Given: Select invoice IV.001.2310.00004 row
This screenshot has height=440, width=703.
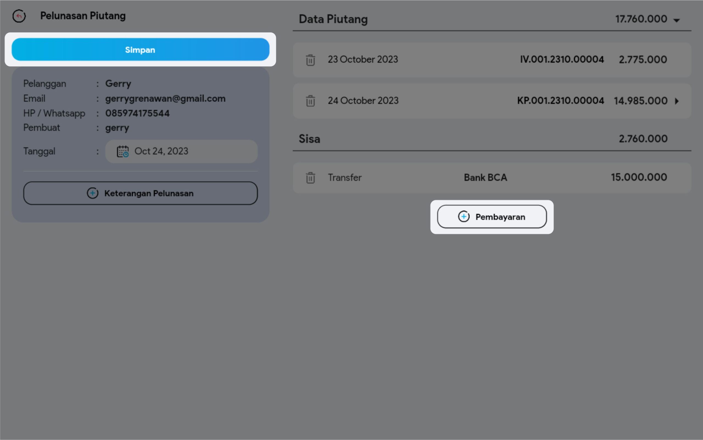Looking at the screenshot, I should point(562,60).
